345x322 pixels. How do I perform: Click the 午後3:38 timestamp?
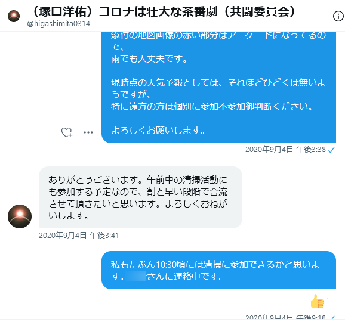coord(310,150)
